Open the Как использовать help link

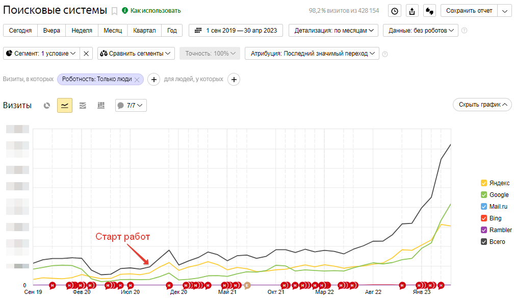[x=151, y=11]
